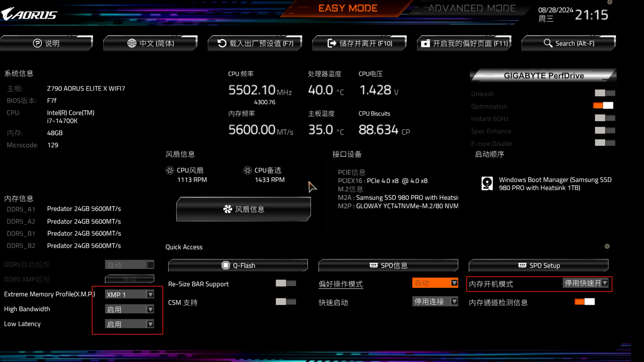This screenshot has height=362, width=644.
Task: Click the 偏好操作模式 label
Action: pyautogui.click(x=340, y=284)
